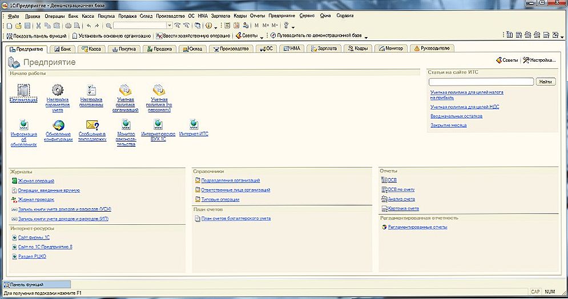The height and width of the screenshot is (299, 568).
Task: Open Монитор законодательства icon
Action: coord(126,133)
